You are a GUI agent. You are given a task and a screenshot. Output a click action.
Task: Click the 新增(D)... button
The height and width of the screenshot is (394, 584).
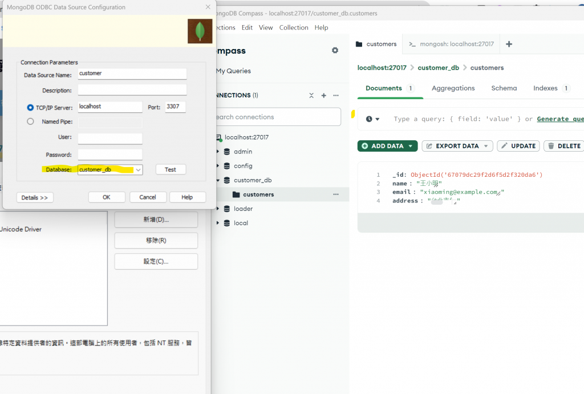tap(156, 220)
